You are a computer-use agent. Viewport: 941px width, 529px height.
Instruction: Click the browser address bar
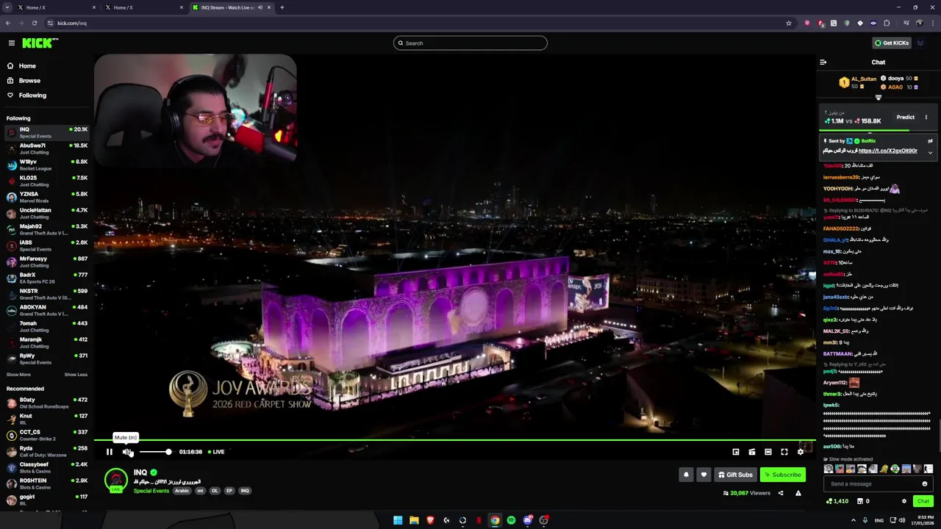pos(419,23)
